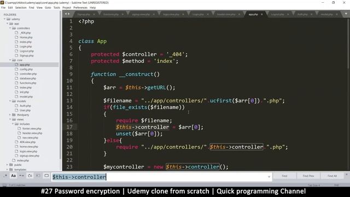The width and height of the screenshot is (350, 197).
Task: Toggle wrap search option in find bar
Action: coord(30,176)
